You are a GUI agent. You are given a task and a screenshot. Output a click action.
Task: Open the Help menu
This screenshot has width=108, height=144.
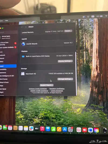coord(6,21)
